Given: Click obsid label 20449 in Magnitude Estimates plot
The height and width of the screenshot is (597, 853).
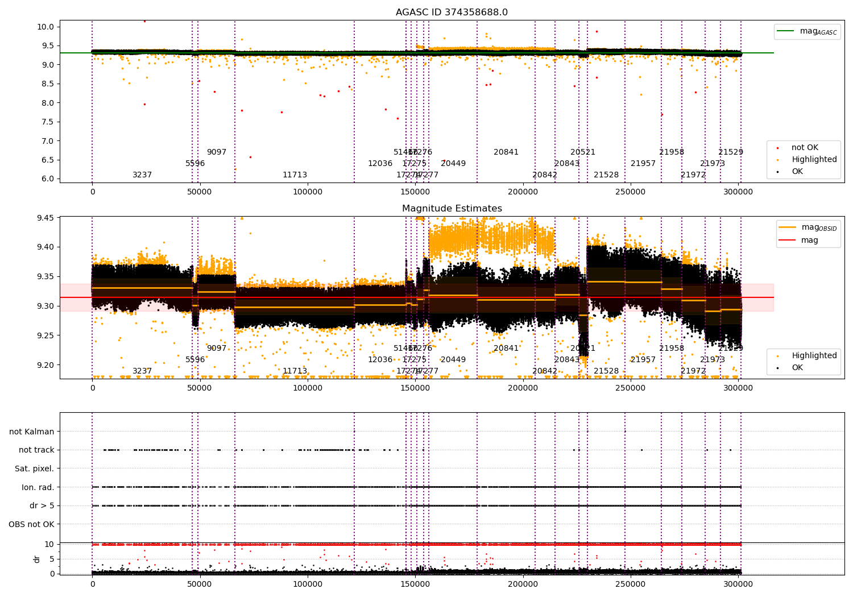Looking at the screenshot, I should coord(453,360).
